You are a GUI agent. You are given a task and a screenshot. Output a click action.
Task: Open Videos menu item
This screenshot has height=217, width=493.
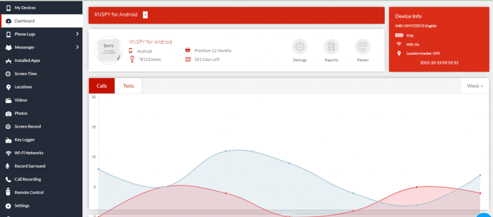click(x=41, y=100)
